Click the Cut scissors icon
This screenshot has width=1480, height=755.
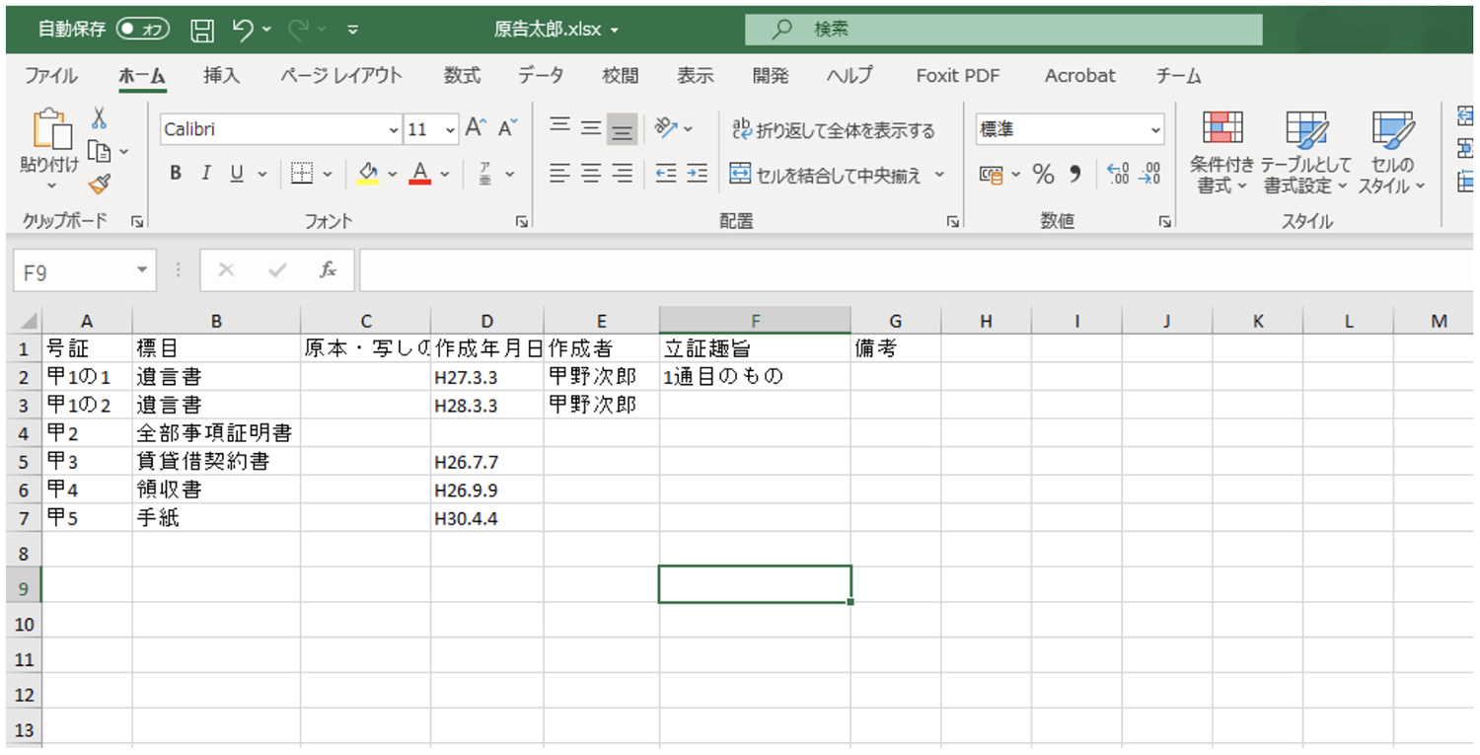point(99,118)
